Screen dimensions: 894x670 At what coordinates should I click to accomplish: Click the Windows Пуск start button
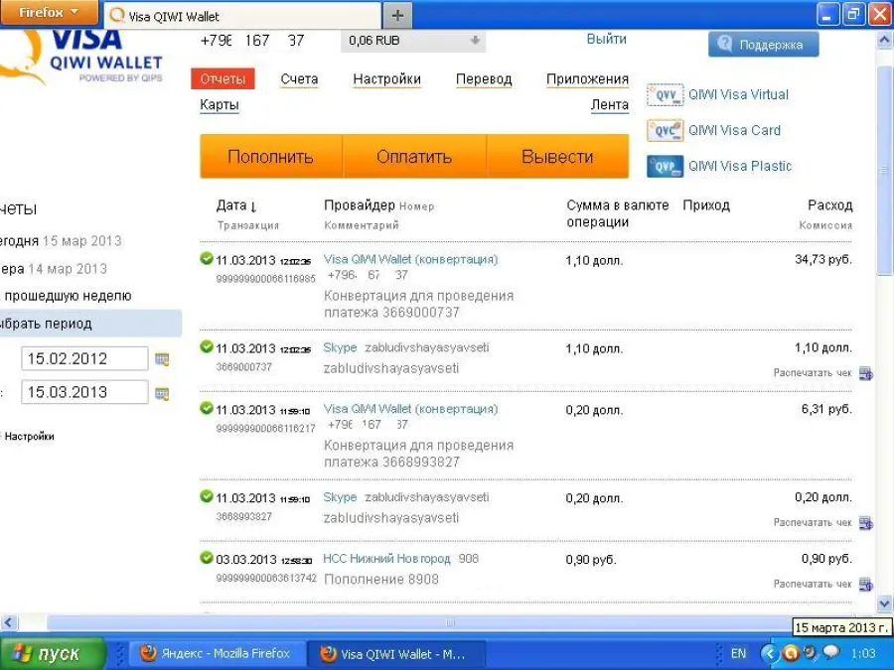pos(53,653)
